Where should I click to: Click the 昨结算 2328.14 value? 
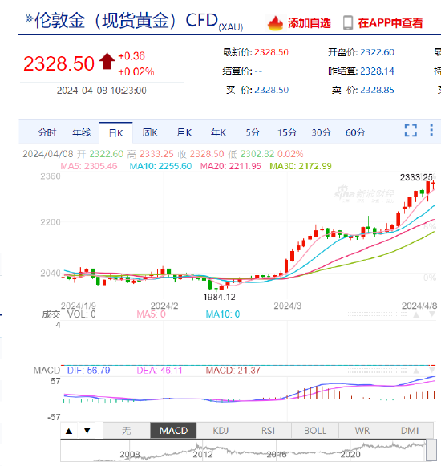coord(377,71)
